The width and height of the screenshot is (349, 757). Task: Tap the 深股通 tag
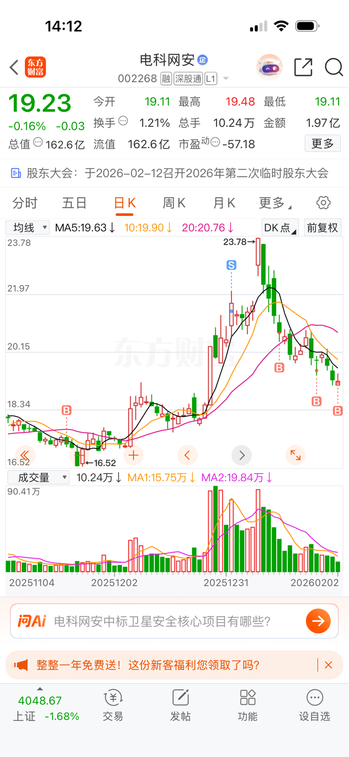188,79
